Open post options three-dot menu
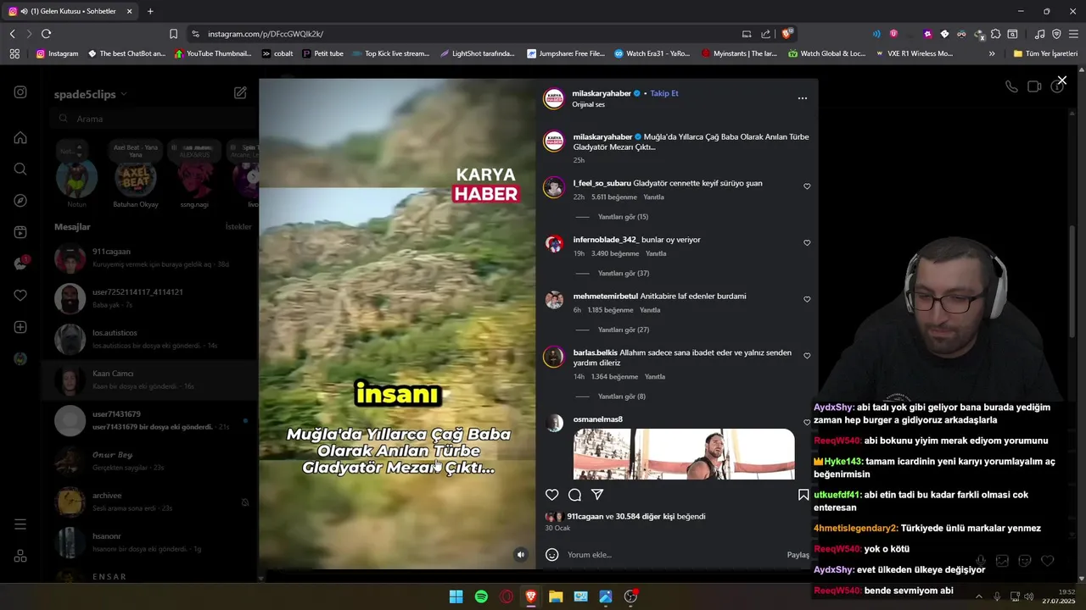The width and height of the screenshot is (1086, 610). coord(802,98)
